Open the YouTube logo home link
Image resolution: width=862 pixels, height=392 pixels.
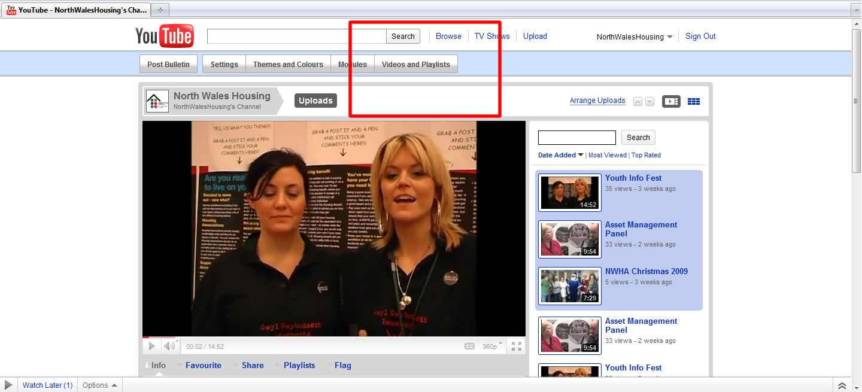(x=164, y=36)
